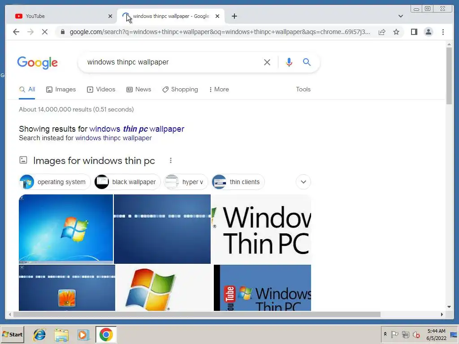Screen dimensions: 459x344
Task: Open the plain blue wallpaper thumbnail
Action: pyautogui.click(x=162, y=229)
